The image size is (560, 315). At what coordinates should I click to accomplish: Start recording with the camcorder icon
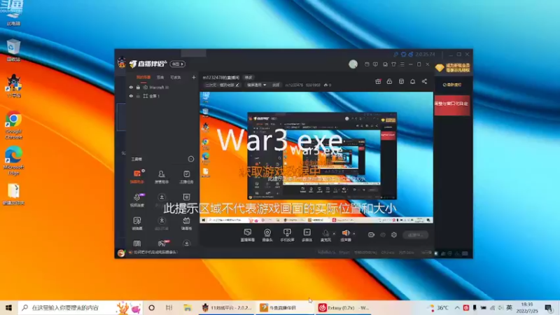pyautogui.click(x=371, y=234)
